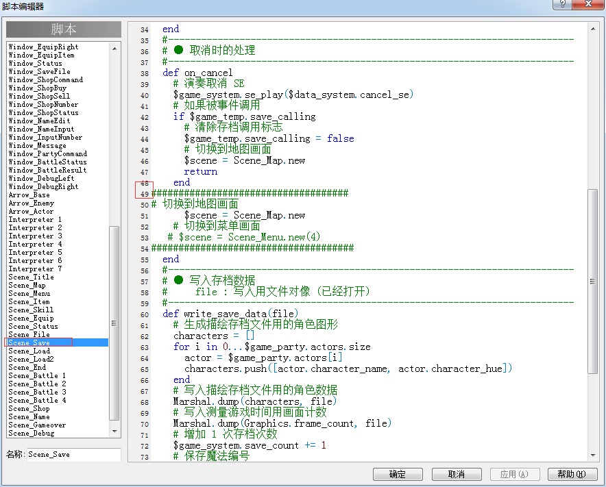The height and width of the screenshot is (487, 606).
Task: Select Interpreter 7 script
Action: click(x=35, y=269)
